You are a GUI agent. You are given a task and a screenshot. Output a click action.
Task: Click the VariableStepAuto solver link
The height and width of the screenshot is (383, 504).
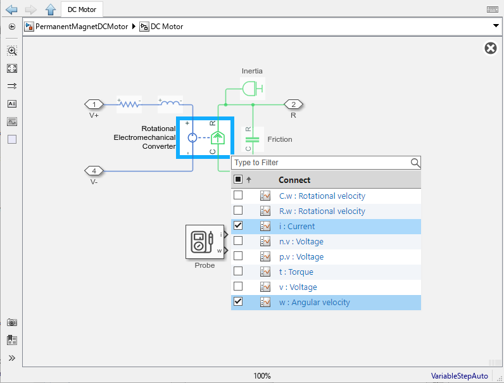coord(459,376)
